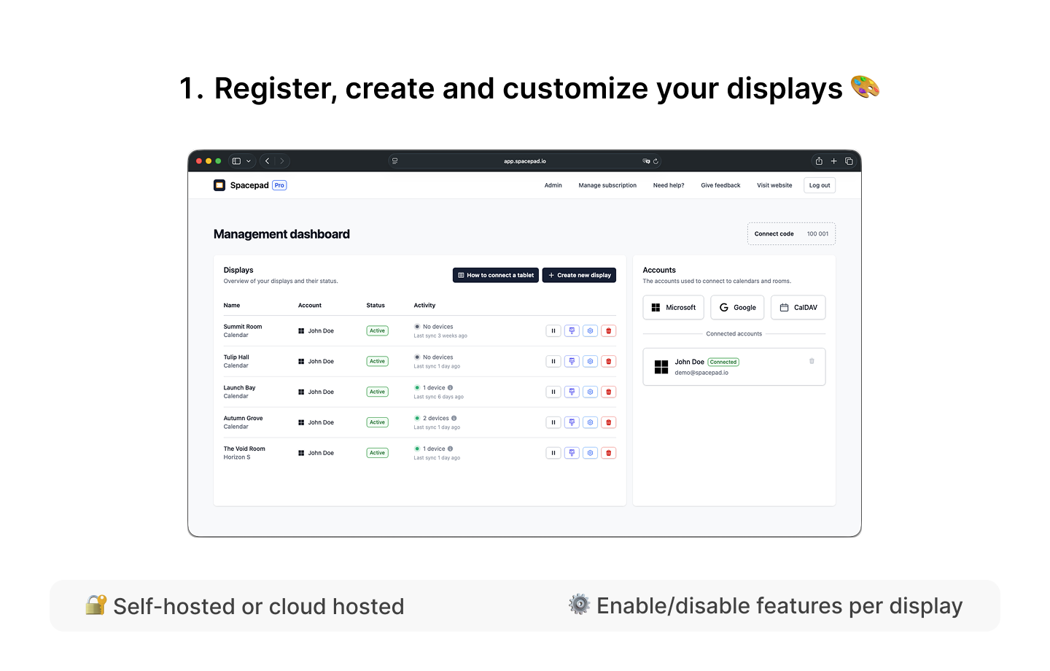Delete the Autumn Grove display
Screen dimensions: 1050x671
click(x=609, y=422)
